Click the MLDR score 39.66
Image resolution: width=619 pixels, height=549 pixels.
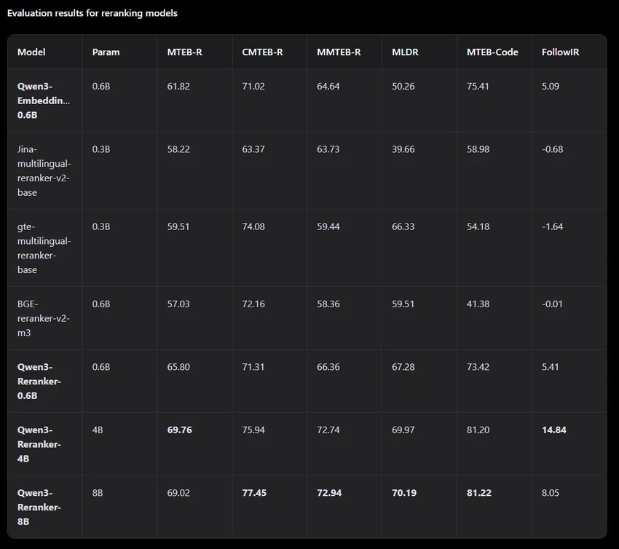point(403,149)
